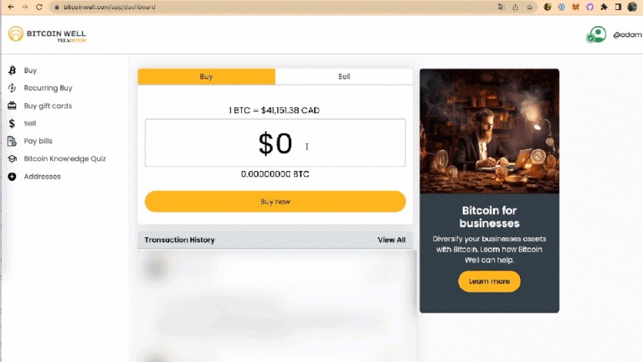Screen dimensions: 643x362
Task: Open the Recurring Buy cycle icon
Action: (x=13, y=88)
